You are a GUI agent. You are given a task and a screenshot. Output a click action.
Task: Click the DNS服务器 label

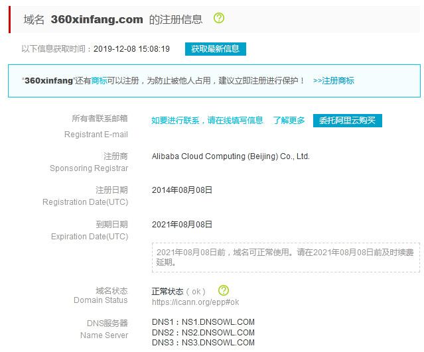coord(107,323)
